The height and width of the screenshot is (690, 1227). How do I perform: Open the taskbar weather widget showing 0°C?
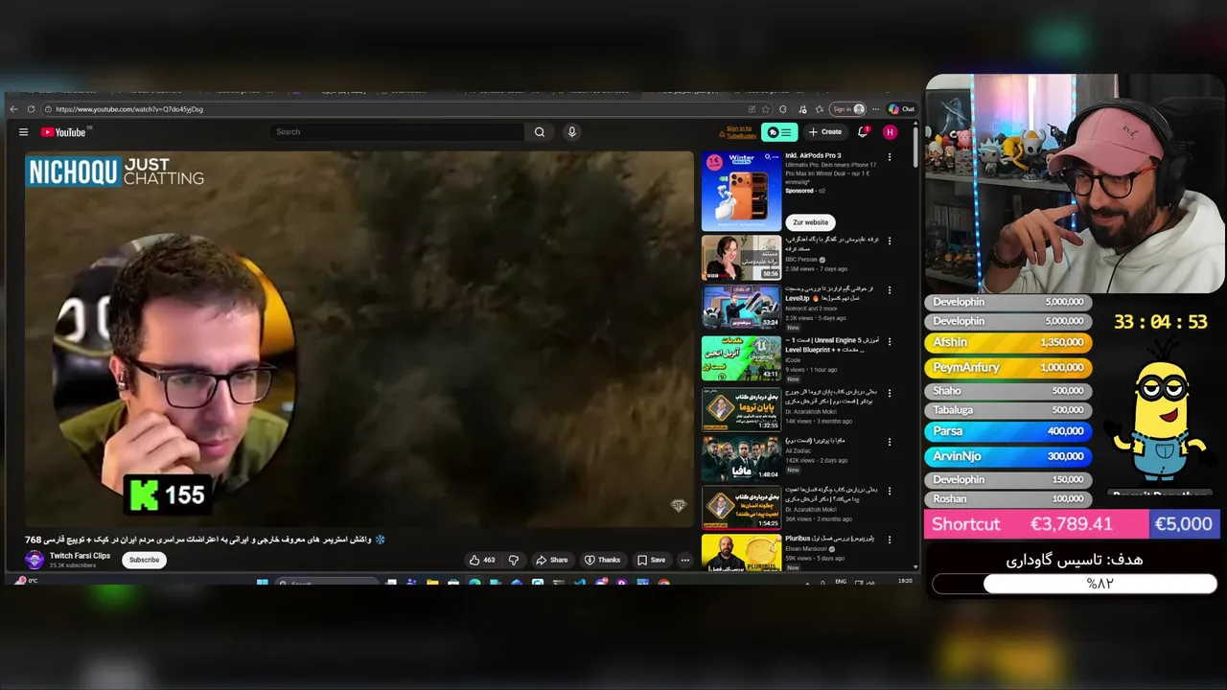tap(26, 582)
